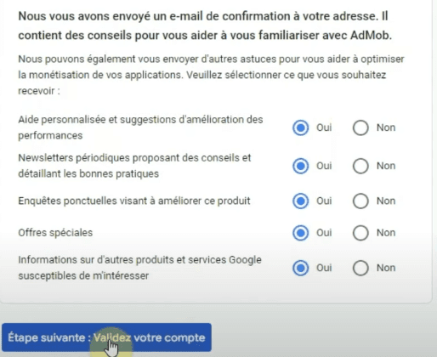
Task: Select Oui radio for Informations sur d'autres produits
Action: 301,268
